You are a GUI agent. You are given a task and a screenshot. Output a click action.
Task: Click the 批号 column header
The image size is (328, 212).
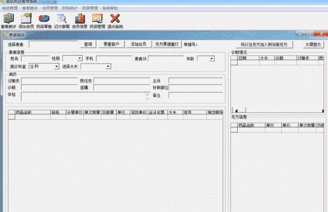tap(195, 112)
